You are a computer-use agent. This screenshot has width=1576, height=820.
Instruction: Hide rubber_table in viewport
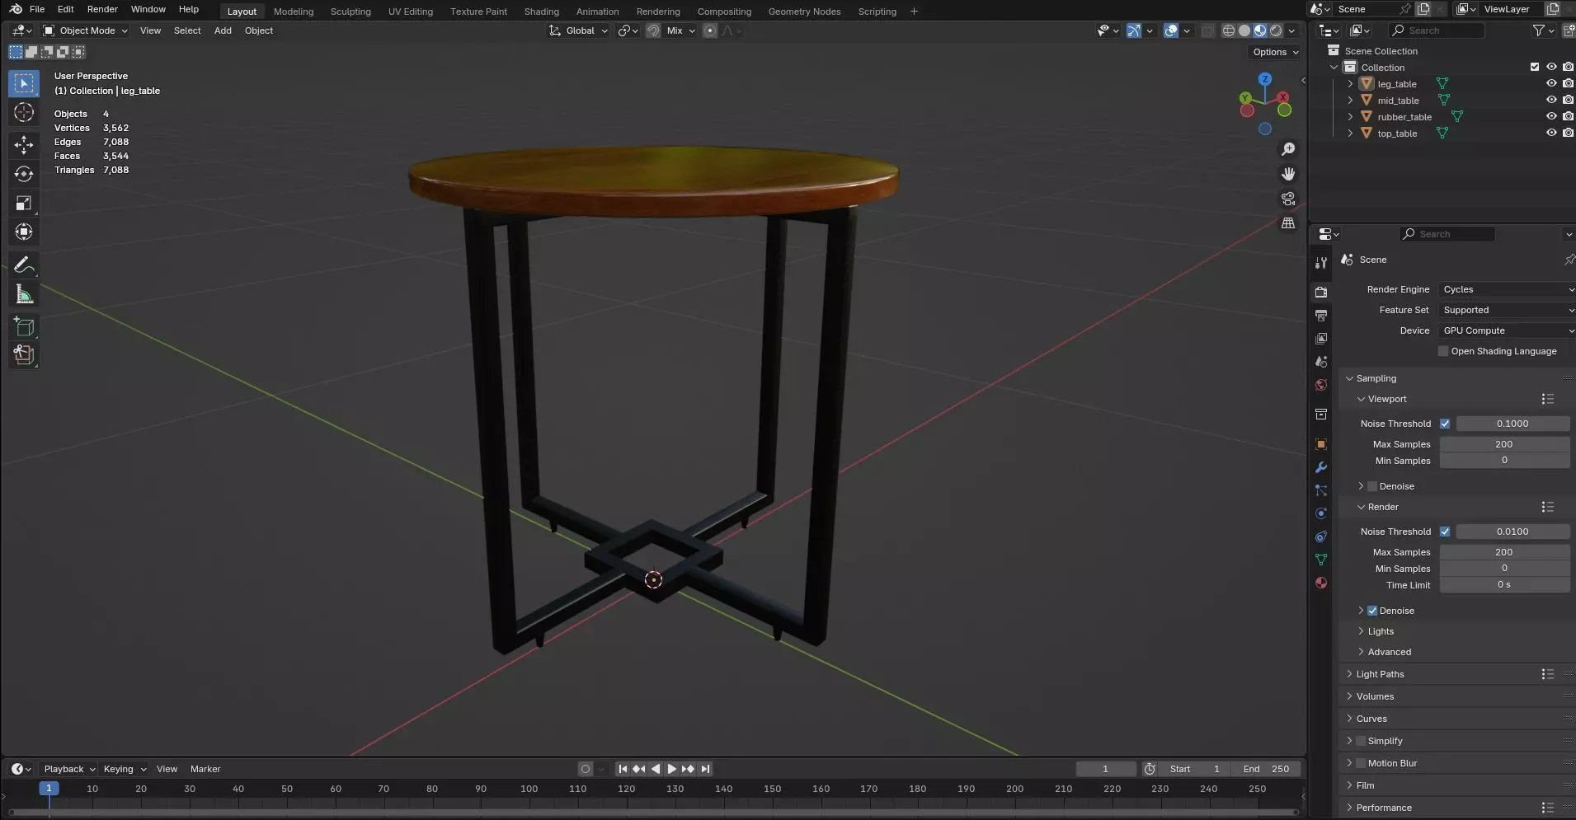1551,116
